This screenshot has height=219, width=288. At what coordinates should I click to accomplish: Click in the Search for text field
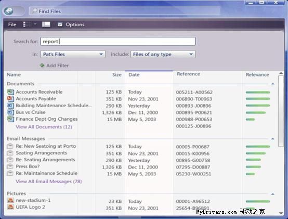coord(118,41)
